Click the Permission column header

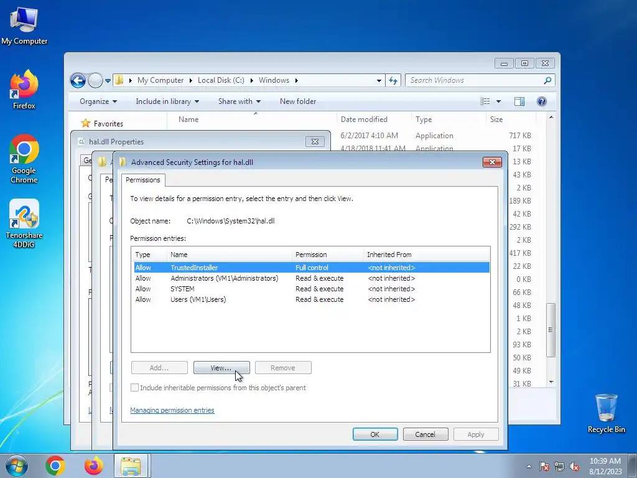tap(327, 255)
